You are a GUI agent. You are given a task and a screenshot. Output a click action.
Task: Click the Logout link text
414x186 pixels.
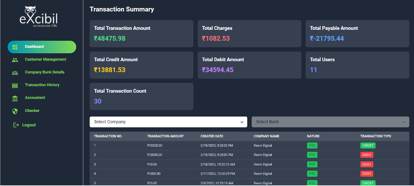point(29,125)
